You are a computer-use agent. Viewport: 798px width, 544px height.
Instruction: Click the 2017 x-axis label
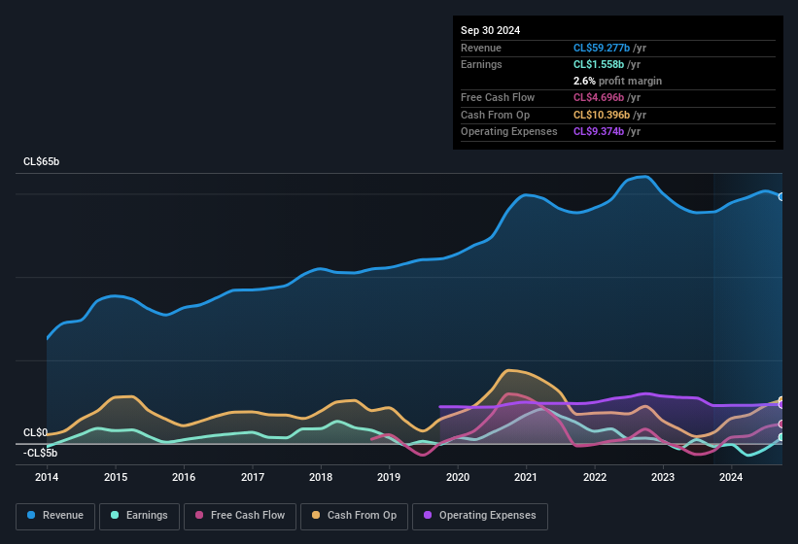253,477
